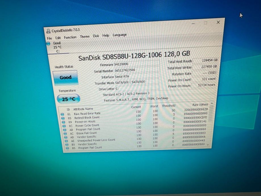Screen dimensions: 261x196
Task: Click the CrystalDiskInfo title bar app icon
Action: coord(49,31)
